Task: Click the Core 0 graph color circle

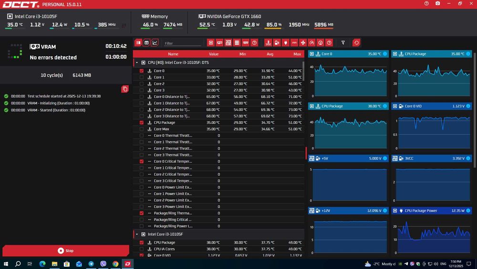Action: 385,54
